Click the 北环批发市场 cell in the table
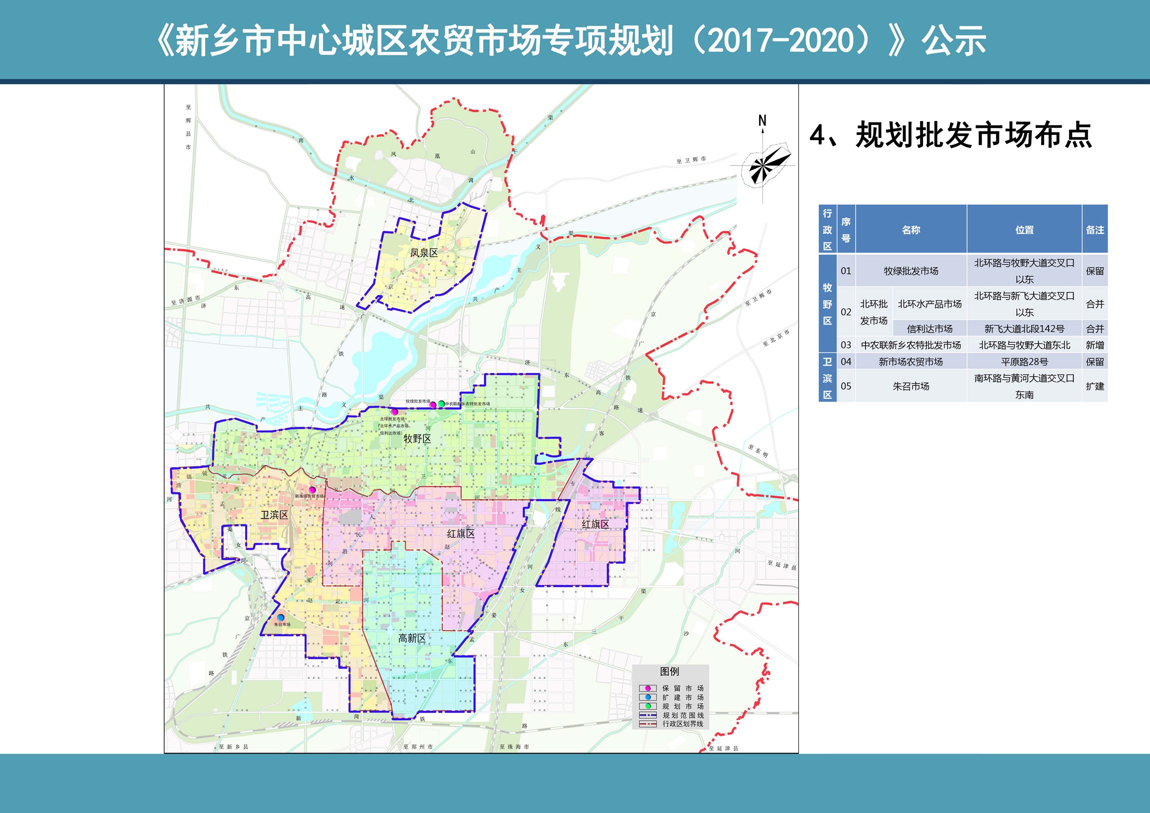The image size is (1150, 813). point(874,312)
